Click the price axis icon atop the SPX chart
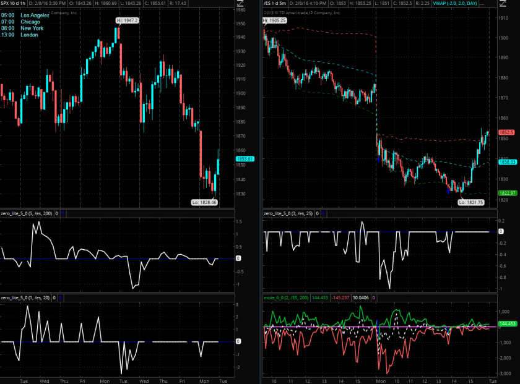Screen dimensions: 520x384 tap(240, 4)
